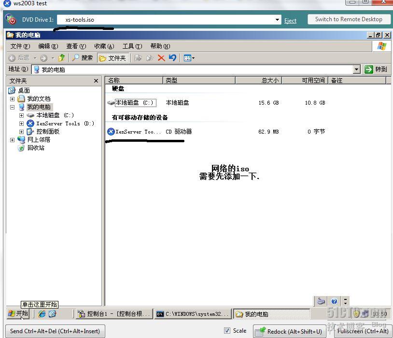
Task: Click the red X delete icon
Action: click(161, 58)
